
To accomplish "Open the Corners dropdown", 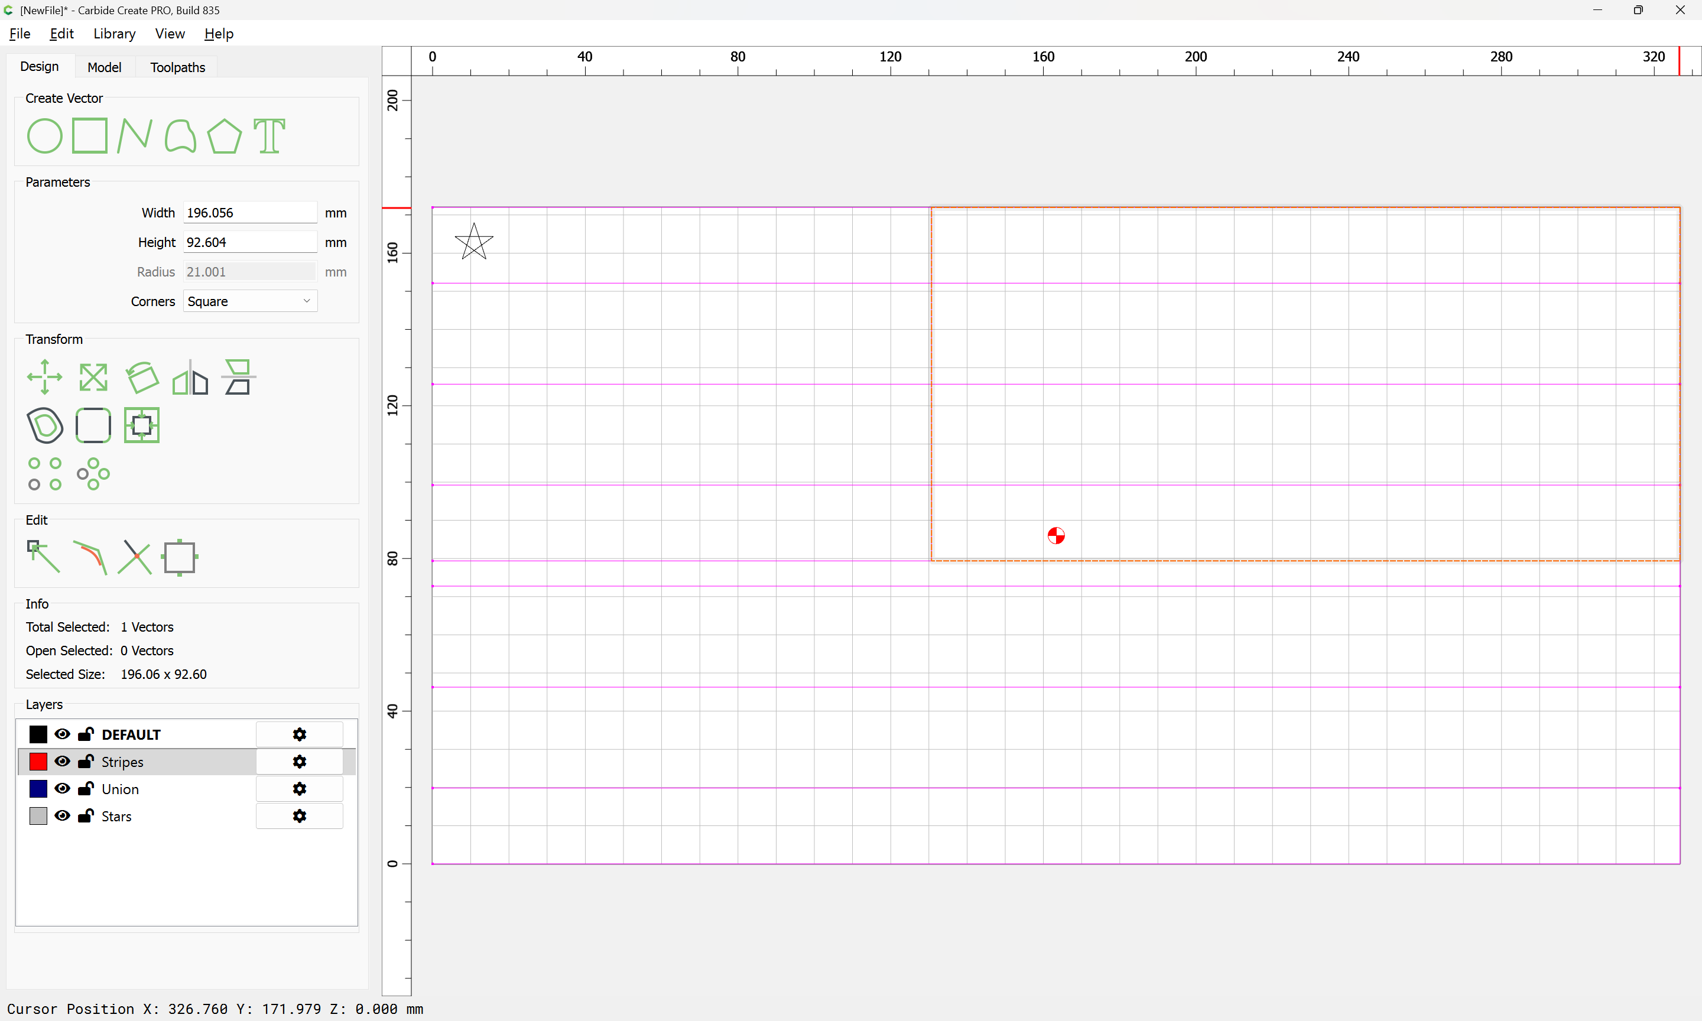I will 250,301.
